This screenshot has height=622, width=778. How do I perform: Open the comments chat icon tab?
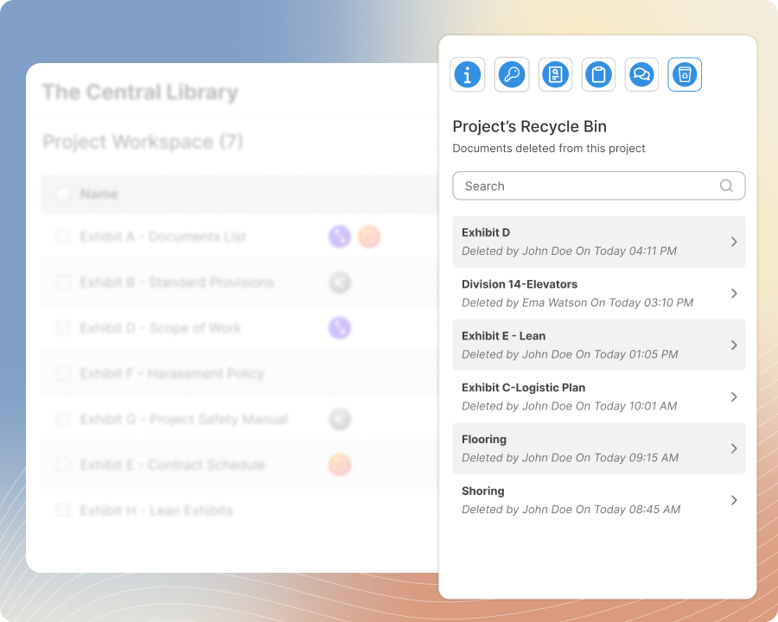click(641, 75)
